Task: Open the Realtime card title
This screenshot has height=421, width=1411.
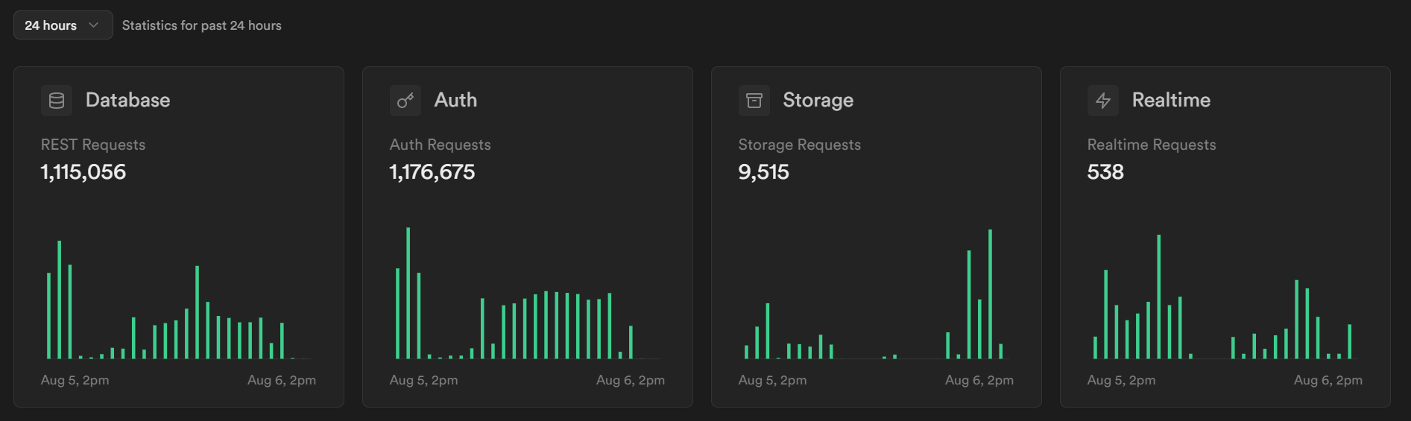Action: [x=1171, y=100]
